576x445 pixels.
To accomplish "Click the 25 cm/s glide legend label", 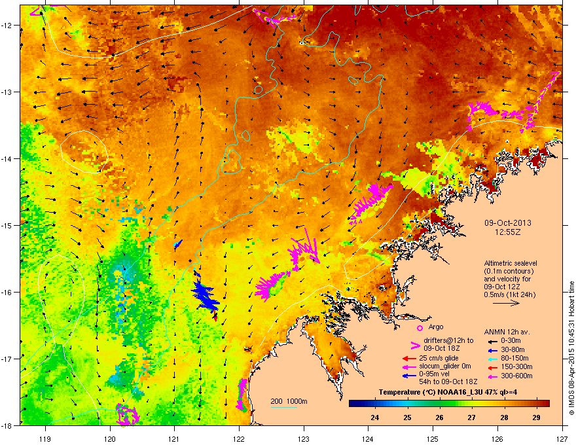I will [x=439, y=358].
